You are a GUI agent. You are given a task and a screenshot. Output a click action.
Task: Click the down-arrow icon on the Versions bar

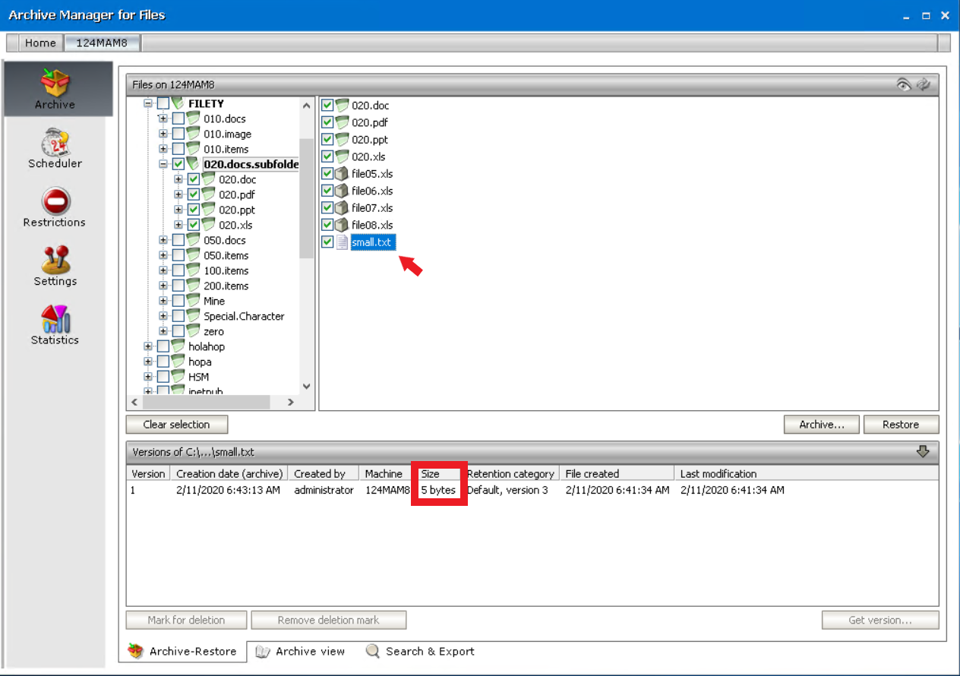tap(924, 451)
